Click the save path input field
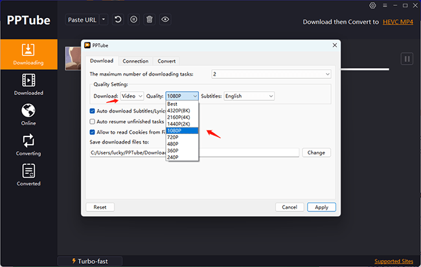This screenshot has width=421, height=267. [194, 153]
